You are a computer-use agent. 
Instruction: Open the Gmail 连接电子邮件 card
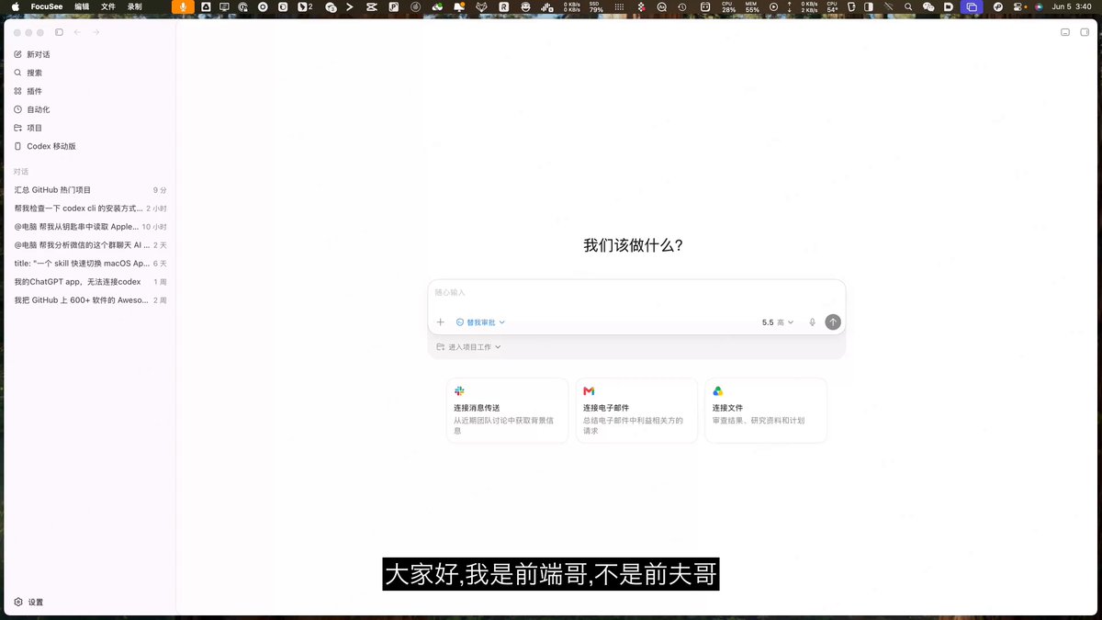[637, 411]
